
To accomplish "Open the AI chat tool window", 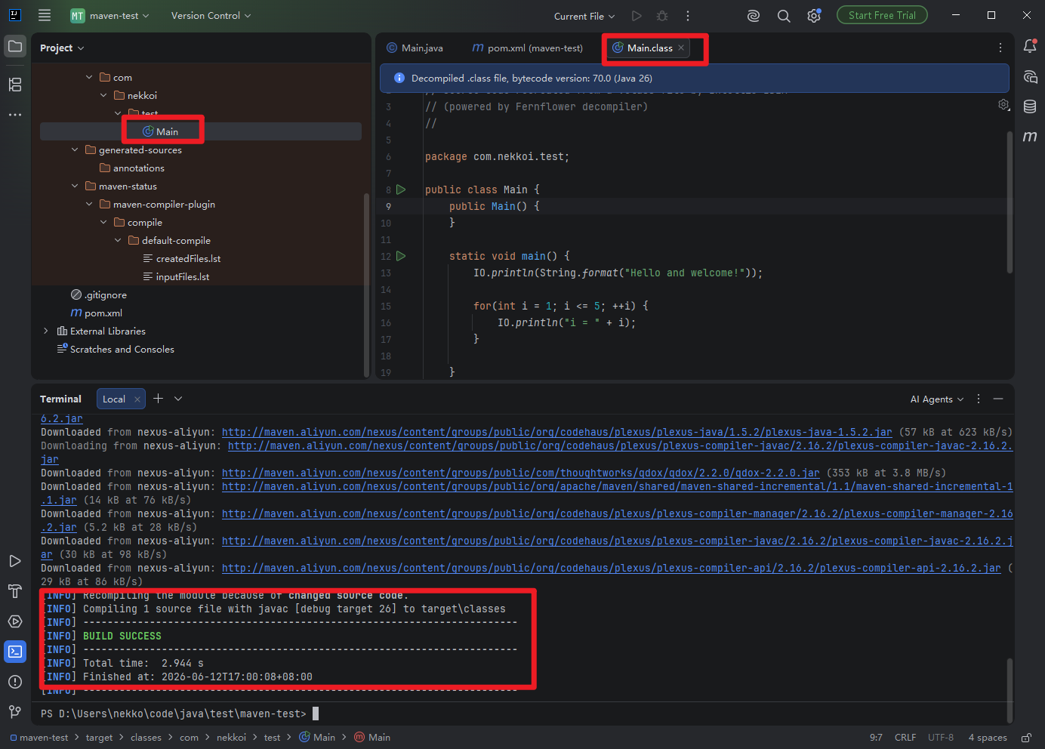I will (1030, 76).
